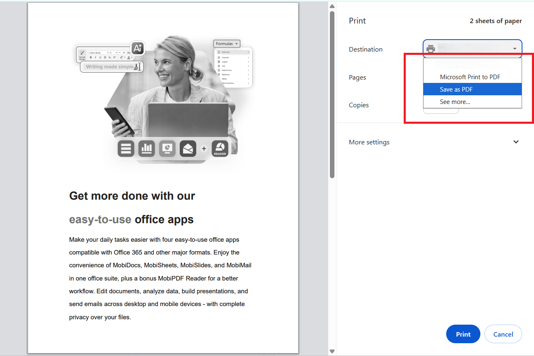Select the MobiSheets bar-chart app icon in preview
The height and width of the screenshot is (356, 534).
click(x=146, y=149)
